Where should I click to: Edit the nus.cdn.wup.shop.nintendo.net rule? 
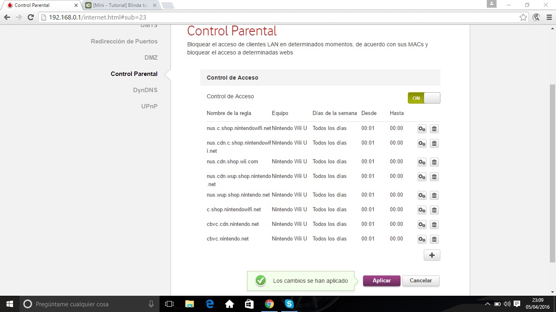422,177
